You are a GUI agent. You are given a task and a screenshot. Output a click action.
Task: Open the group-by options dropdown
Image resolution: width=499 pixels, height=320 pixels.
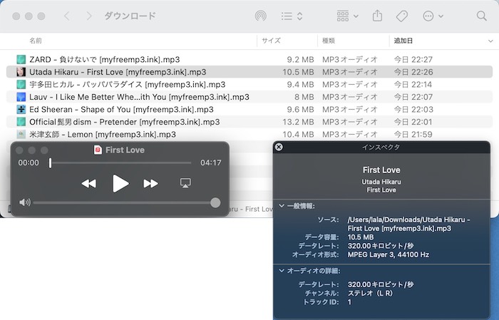347,16
